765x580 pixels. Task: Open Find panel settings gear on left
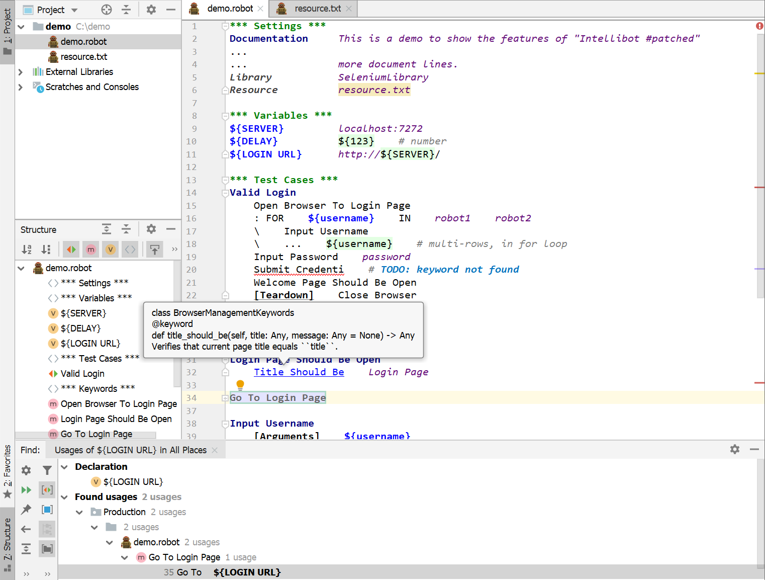[26, 470]
